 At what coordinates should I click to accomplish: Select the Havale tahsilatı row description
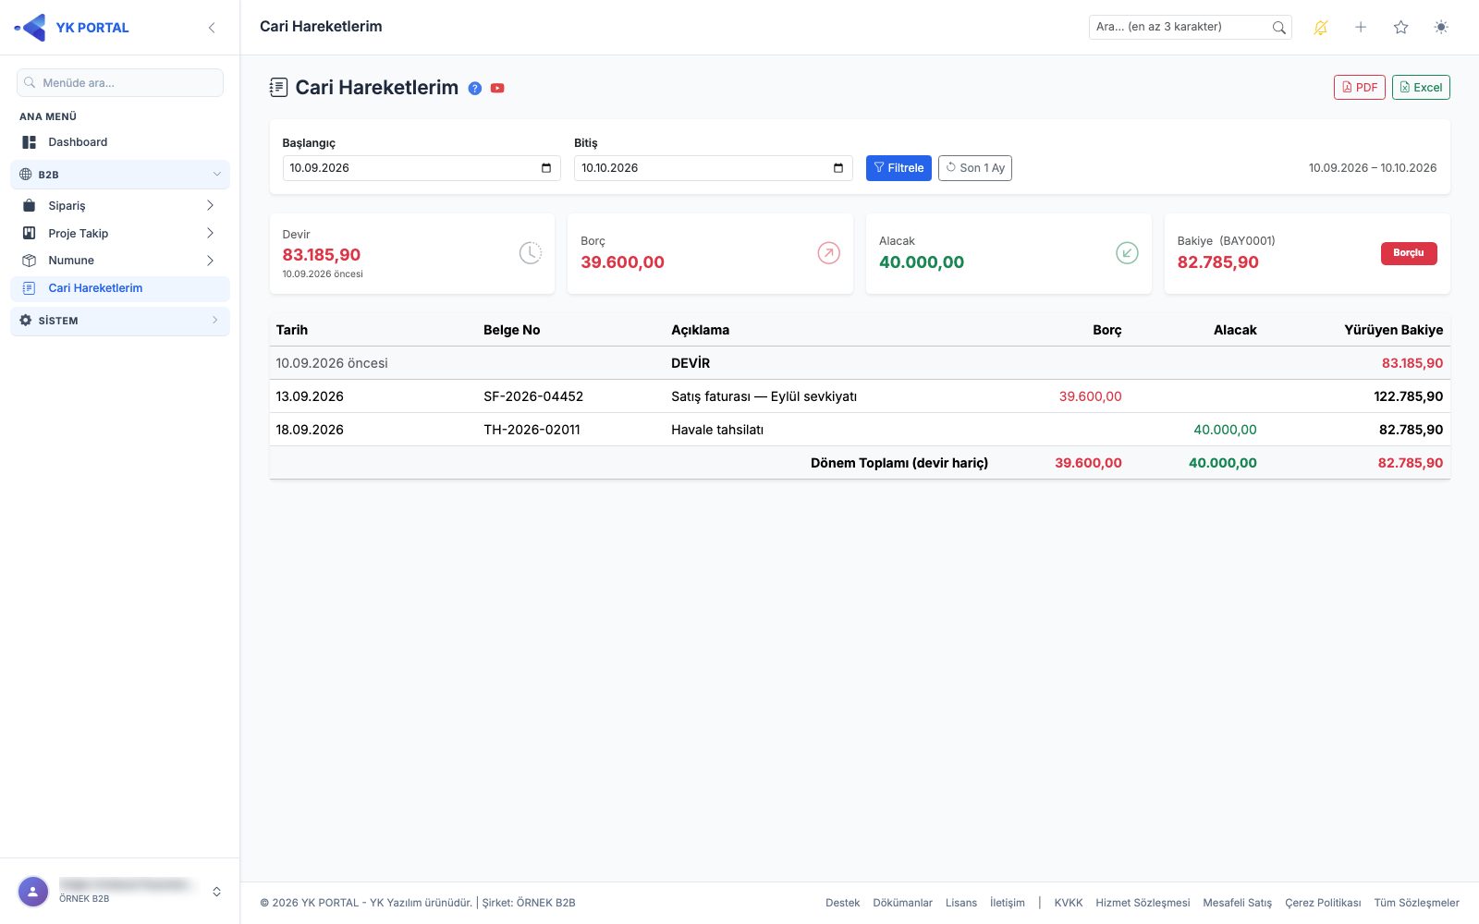717,430
